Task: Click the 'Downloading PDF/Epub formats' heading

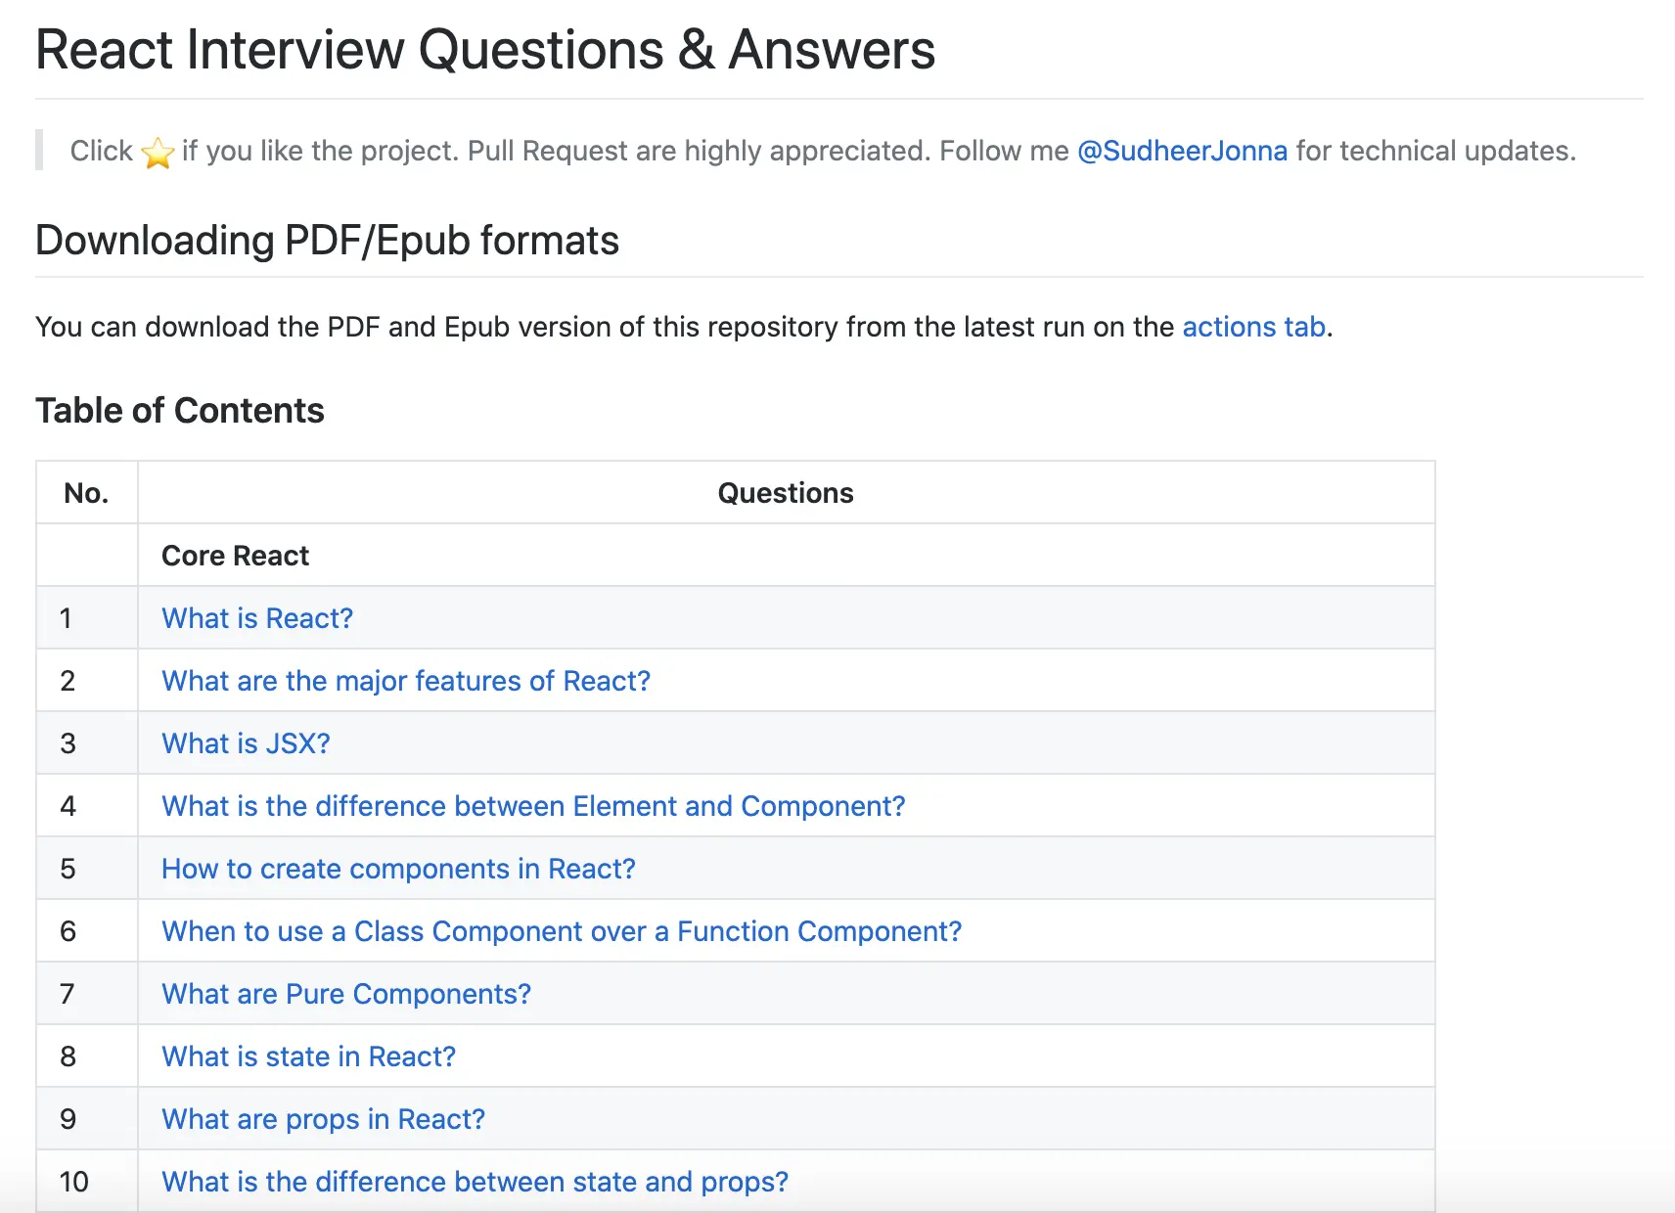Action: point(327,241)
